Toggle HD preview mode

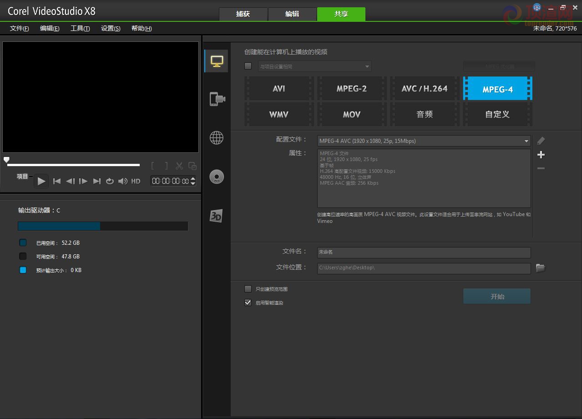pyautogui.click(x=136, y=181)
